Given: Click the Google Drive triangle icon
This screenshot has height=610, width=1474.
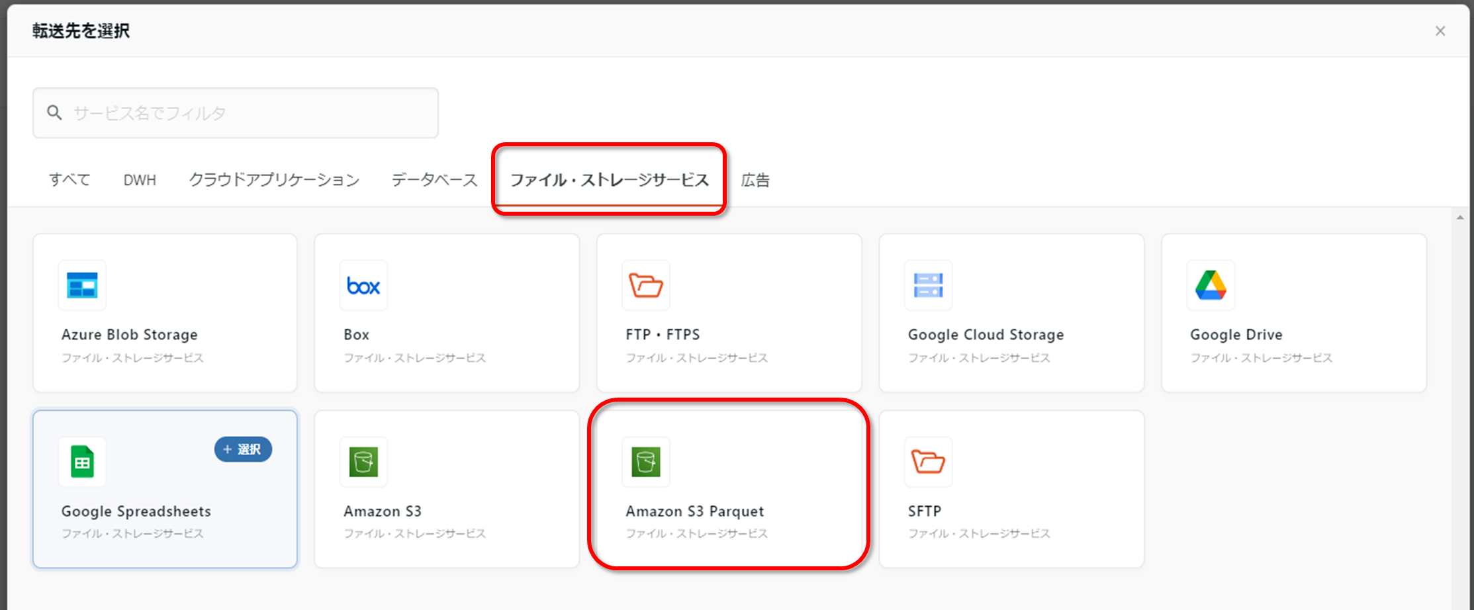Looking at the screenshot, I should (x=1211, y=285).
